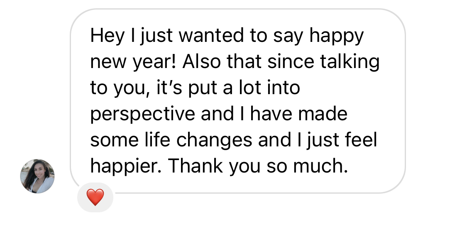
Task: Tap "just feel" text in the bubble
Action: [341, 140]
